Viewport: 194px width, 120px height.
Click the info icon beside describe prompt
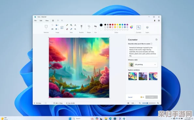tap(151, 44)
